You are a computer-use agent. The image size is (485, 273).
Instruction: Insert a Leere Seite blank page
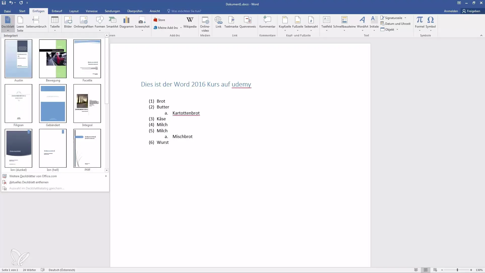click(x=20, y=24)
